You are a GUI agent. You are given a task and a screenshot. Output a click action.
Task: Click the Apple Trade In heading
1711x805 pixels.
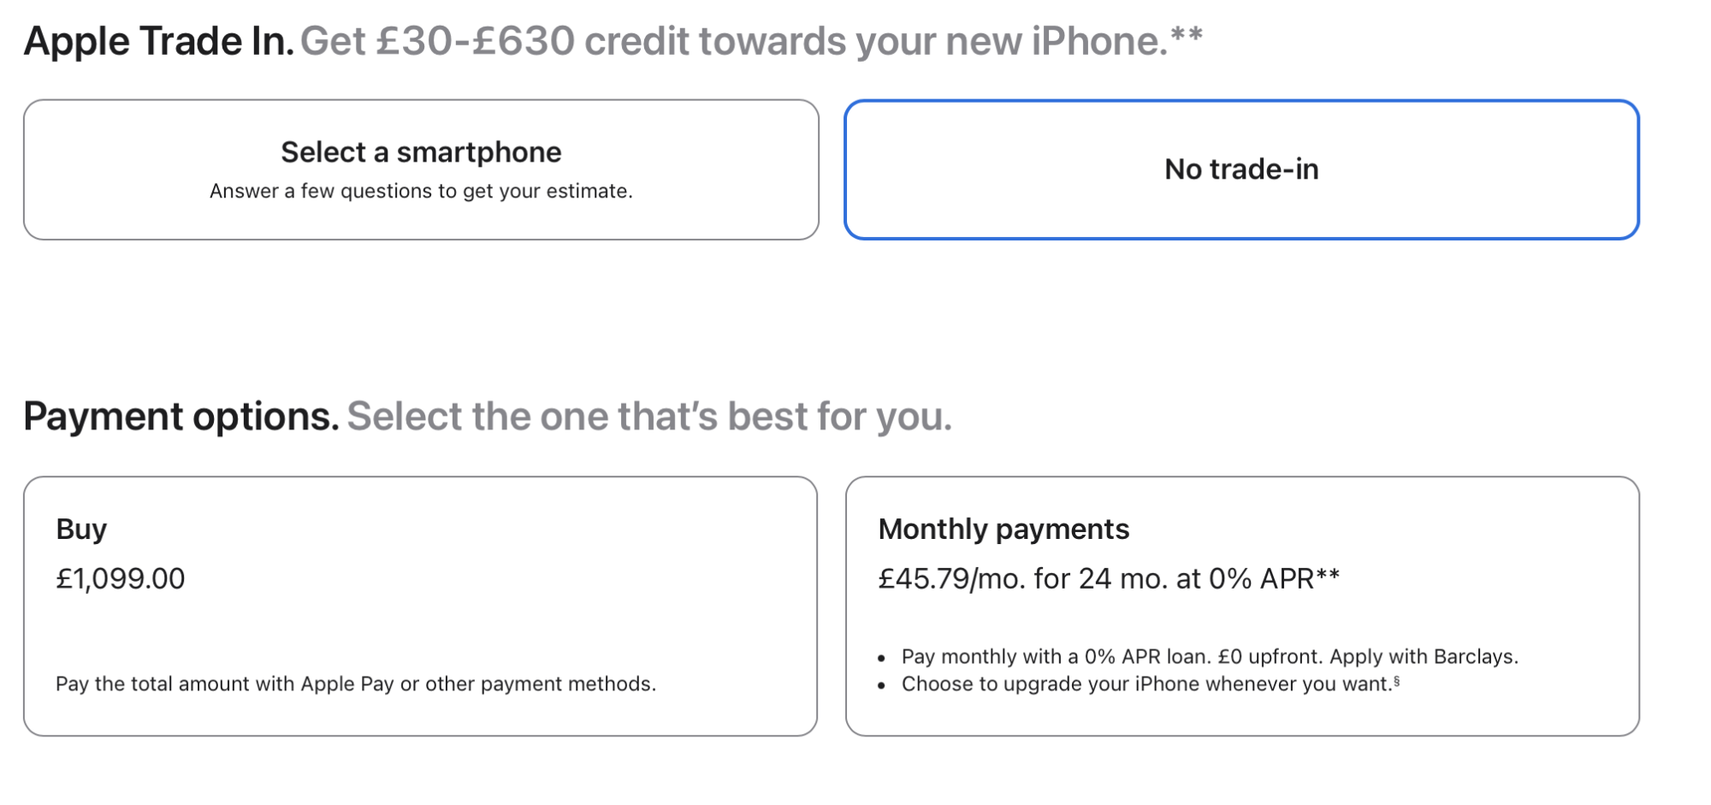(159, 41)
